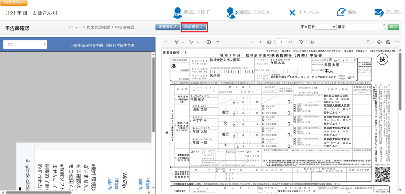Screen dimensions: 405x194
Task: Save the PDF with the disk icon
Action: tap(388, 42)
